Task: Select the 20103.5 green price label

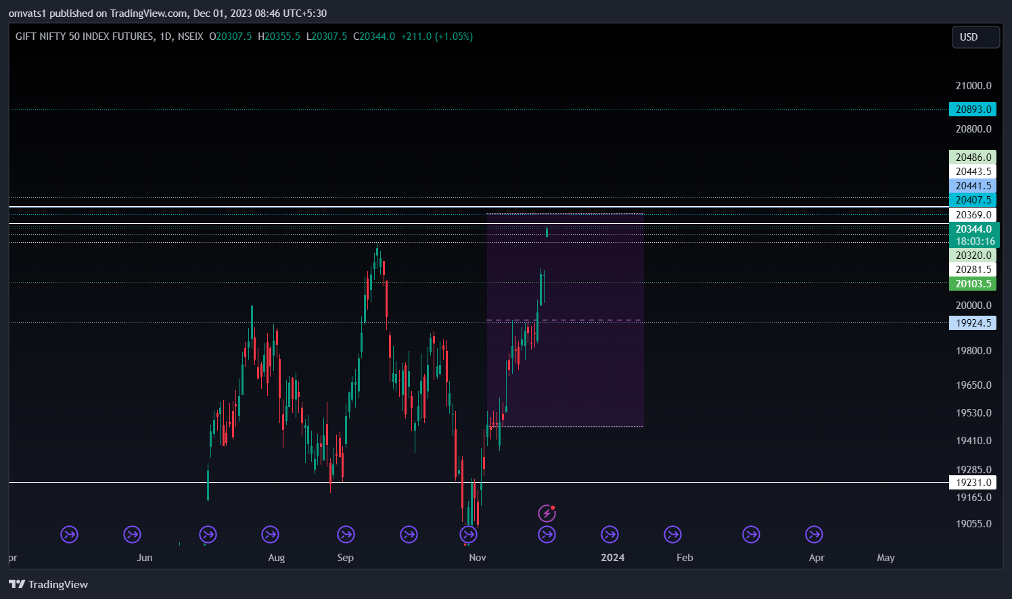Action: point(973,283)
